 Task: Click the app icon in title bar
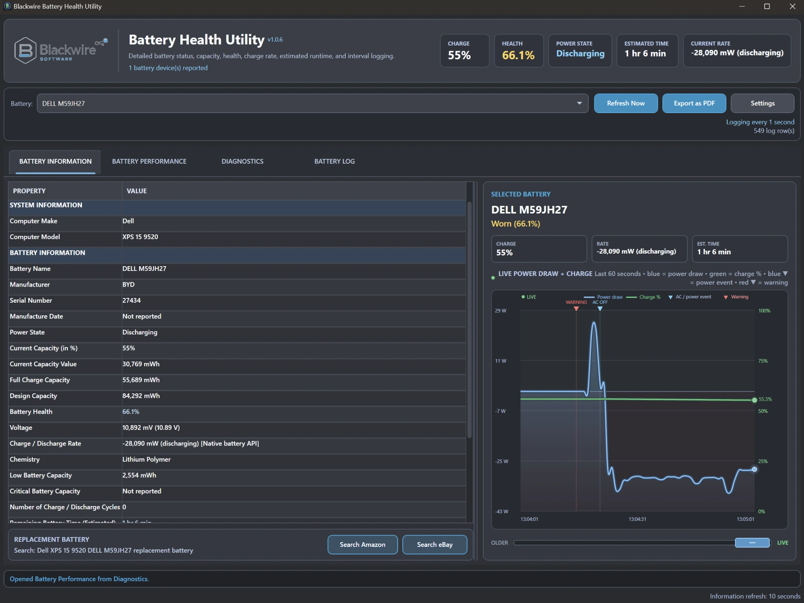coord(7,6)
